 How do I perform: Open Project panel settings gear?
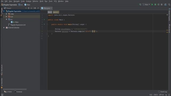pos(35,8)
